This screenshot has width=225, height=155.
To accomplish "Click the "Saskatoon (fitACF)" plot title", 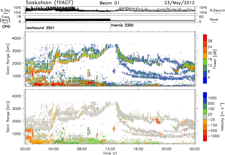I will [49, 3].
